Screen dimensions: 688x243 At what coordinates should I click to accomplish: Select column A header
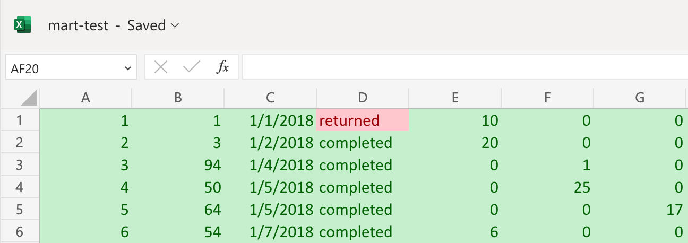[85, 98]
